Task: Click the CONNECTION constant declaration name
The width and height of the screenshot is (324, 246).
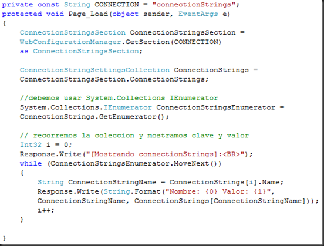Action: pyautogui.click(x=117, y=5)
